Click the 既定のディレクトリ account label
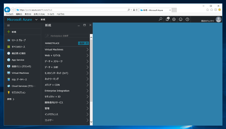This screenshot has width=226, height=129. [208, 21]
